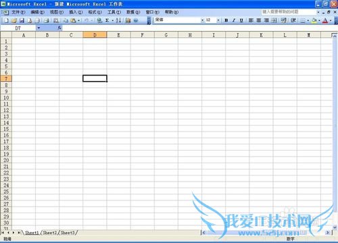Open the 数据 (Data) menu

[x=133, y=12]
